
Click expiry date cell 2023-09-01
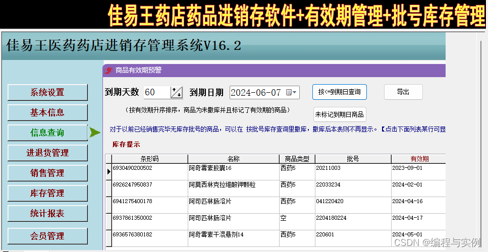(418, 171)
